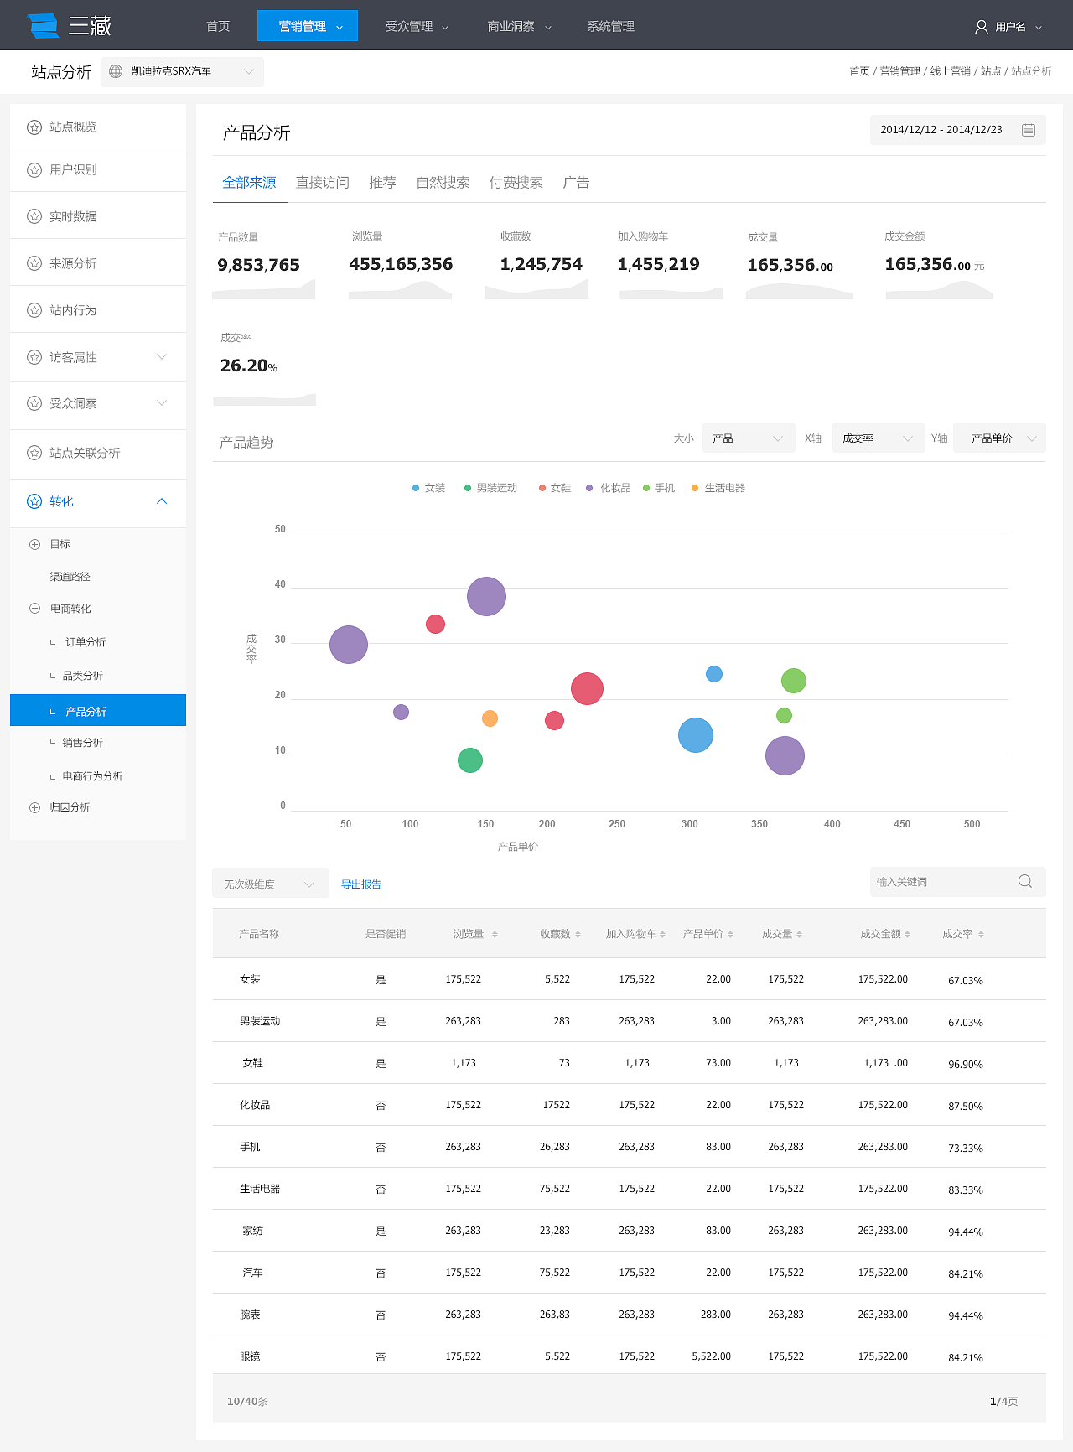The width and height of the screenshot is (1073, 1452).
Task: Collapse the 电商转化 tree node
Action: click(34, 609)
